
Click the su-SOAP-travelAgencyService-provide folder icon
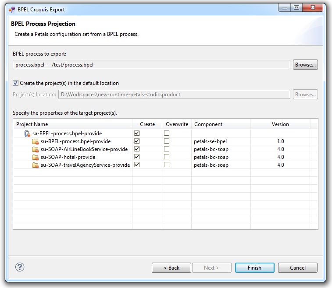[35, 165]
